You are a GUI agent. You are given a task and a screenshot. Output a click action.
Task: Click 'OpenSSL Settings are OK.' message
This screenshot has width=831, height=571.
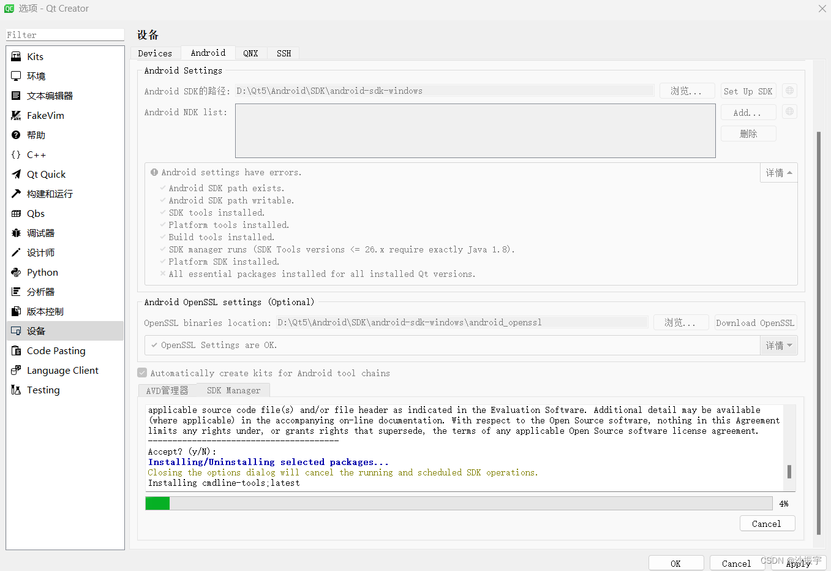[219, 345]
